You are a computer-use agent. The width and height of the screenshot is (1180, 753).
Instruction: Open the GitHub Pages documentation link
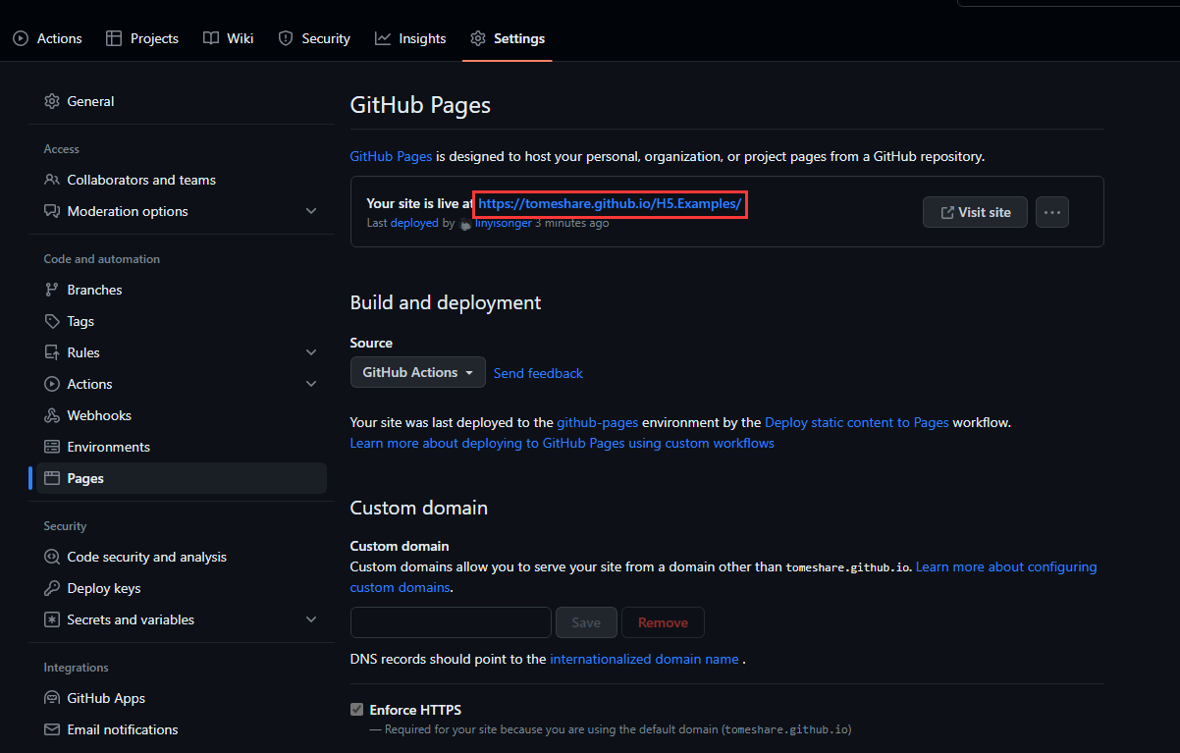[x=391, y=156]
